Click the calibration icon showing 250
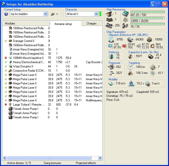 (109, 25)
